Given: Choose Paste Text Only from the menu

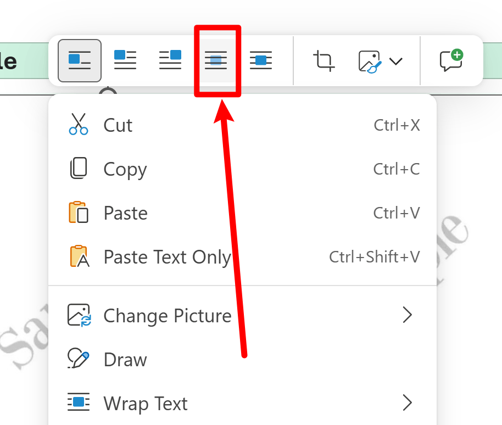Looking at the screenshot, I should click(x=167, y=257).
